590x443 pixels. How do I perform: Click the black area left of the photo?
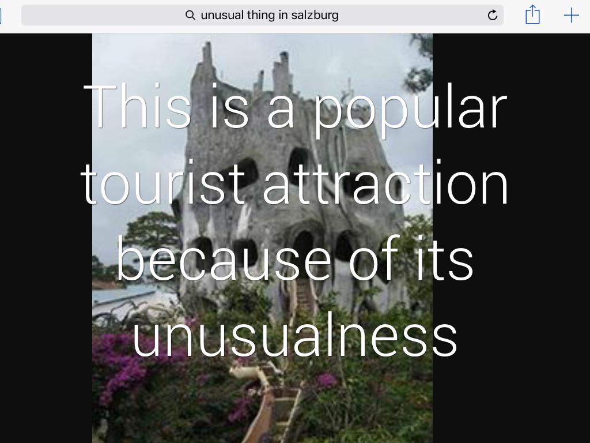pyautogui.click(x=46, y=238)
